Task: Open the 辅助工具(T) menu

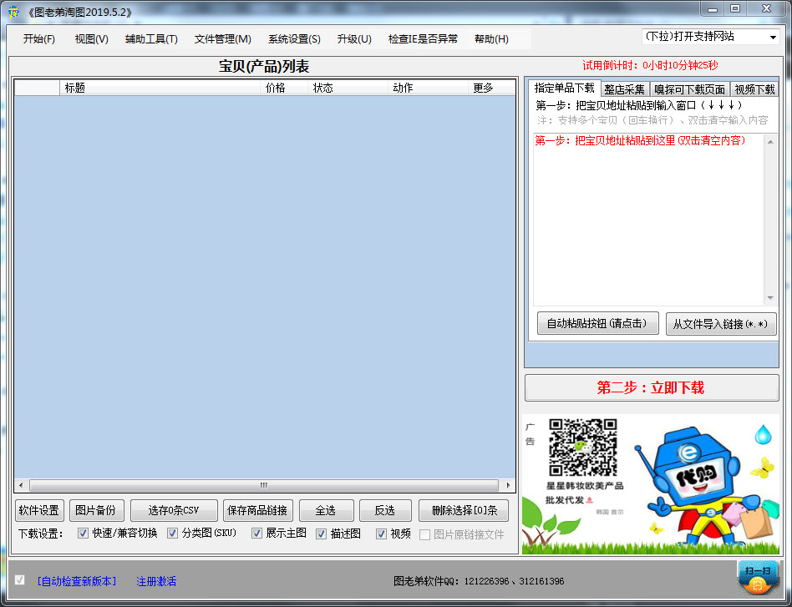Action: (x=150, y=38)
